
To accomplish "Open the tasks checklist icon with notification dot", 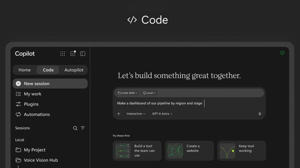I will (x=73, y=53).
